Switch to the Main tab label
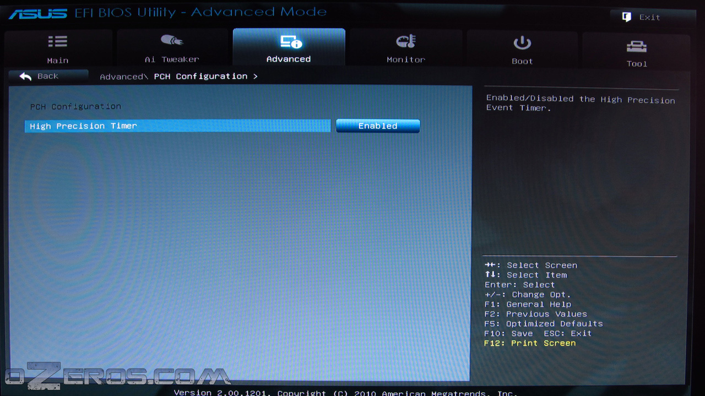Viewport: 705px width, 396px height. click(x=58, y=61)
